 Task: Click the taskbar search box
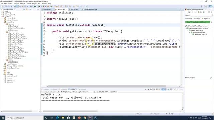point(24,118)
